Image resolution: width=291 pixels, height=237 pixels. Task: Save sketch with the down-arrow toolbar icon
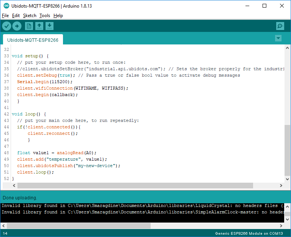[49, 26]
